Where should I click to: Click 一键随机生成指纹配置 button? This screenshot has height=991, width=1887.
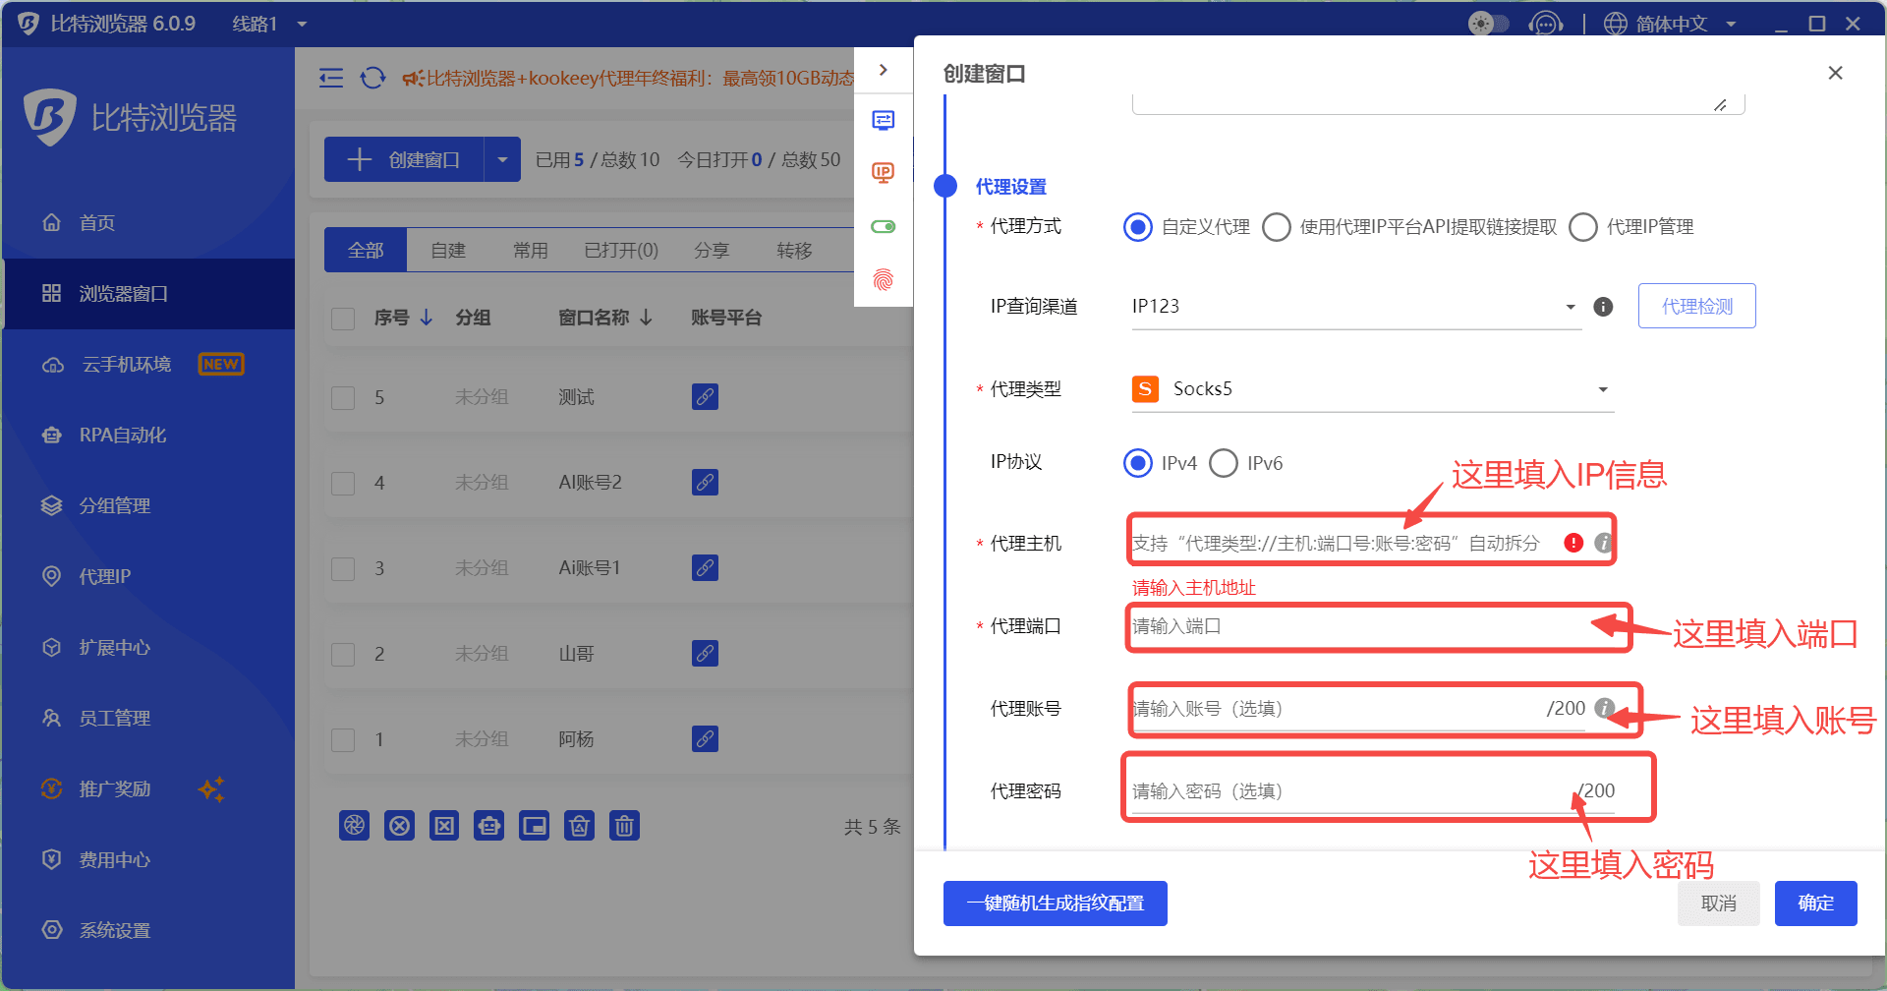(x=1055, y=904)
